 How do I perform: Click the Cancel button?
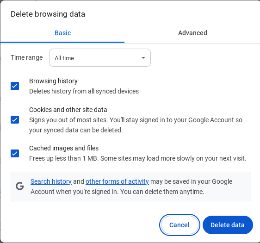click(180, 225)
